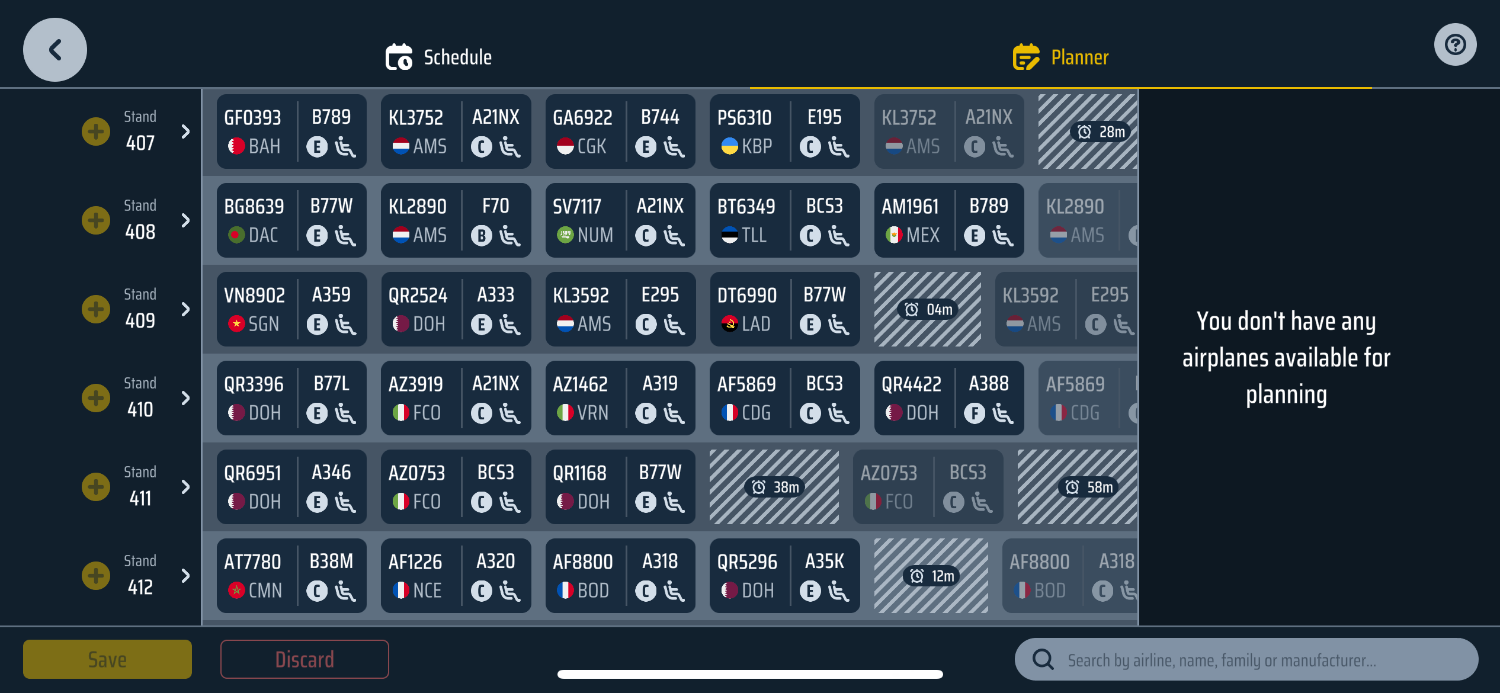The image size is (1500, 693).
Task: Expand Stand 410 chevron arrow
Action: click(x=185, y=398)
